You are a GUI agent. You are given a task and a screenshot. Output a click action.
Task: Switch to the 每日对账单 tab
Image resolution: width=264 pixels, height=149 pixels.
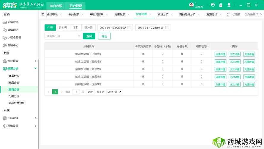coord(97,15)
